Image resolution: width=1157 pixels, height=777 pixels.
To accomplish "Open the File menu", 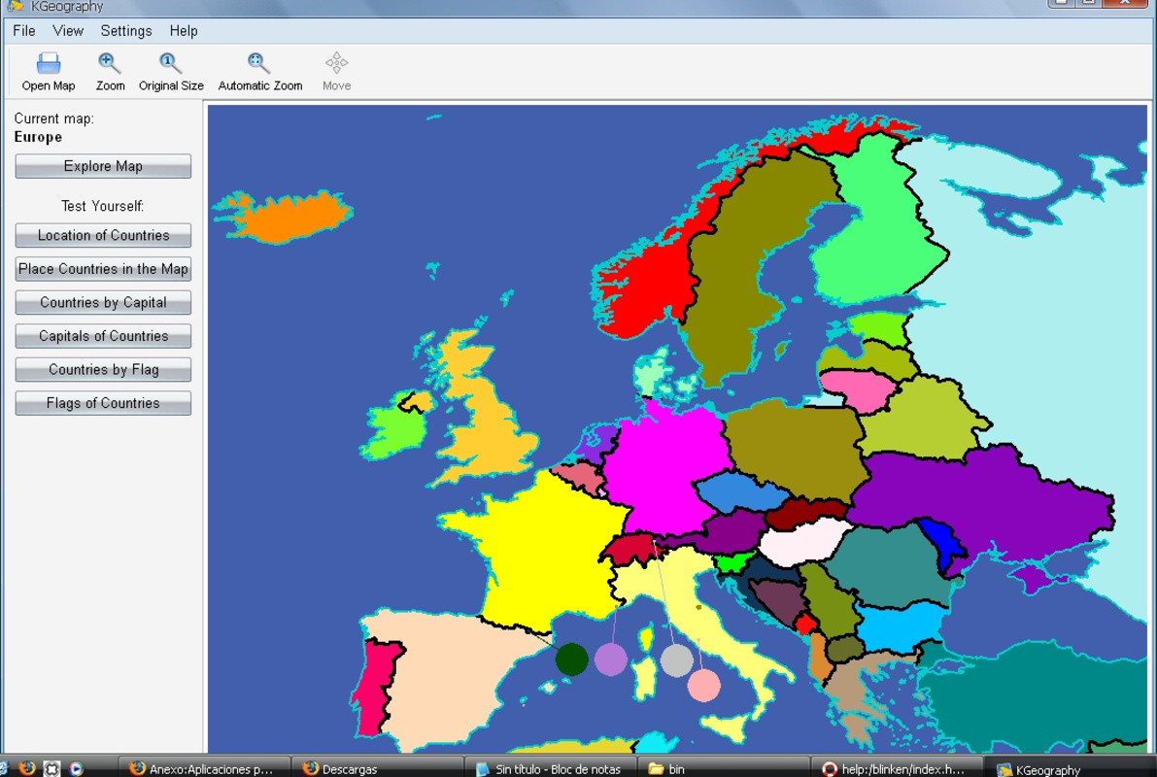I will [23, 31].
